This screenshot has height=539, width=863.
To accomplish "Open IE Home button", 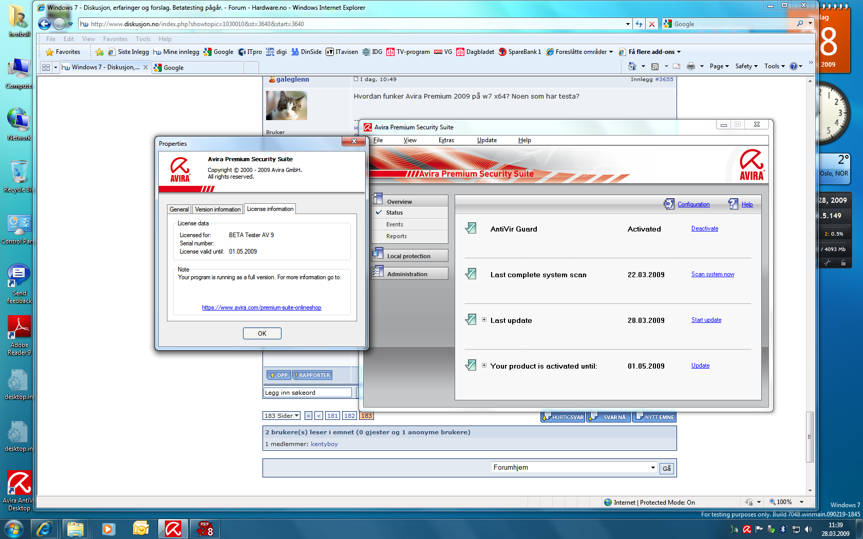I will coord(632,66).
